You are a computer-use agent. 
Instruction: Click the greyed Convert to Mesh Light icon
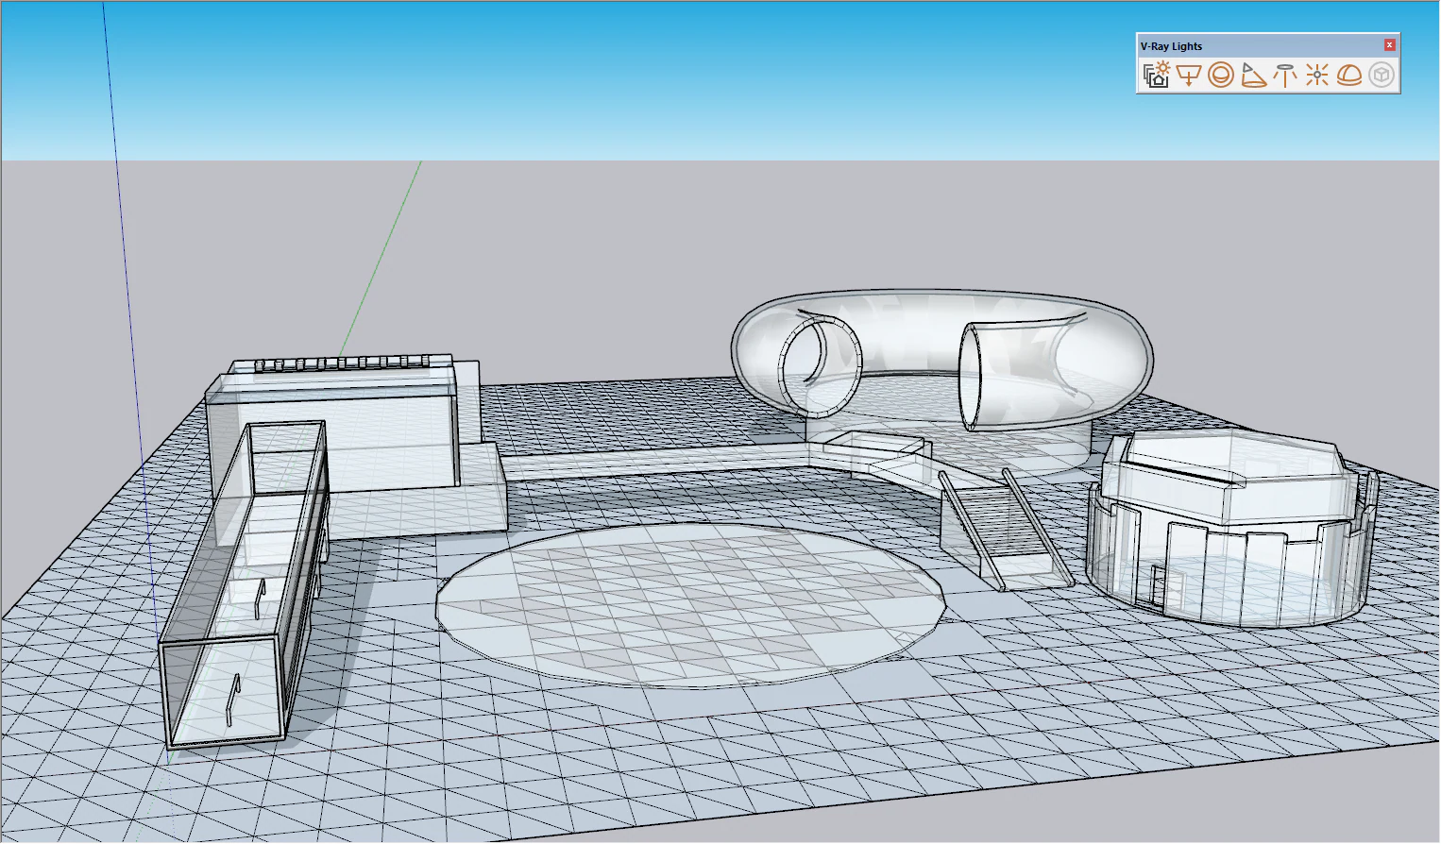coord(1382,76)
